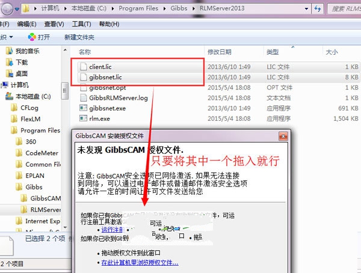This screenshot has height=273, width=361.
Task: Open the 编辑(E) menu
Action: (26, 24)
